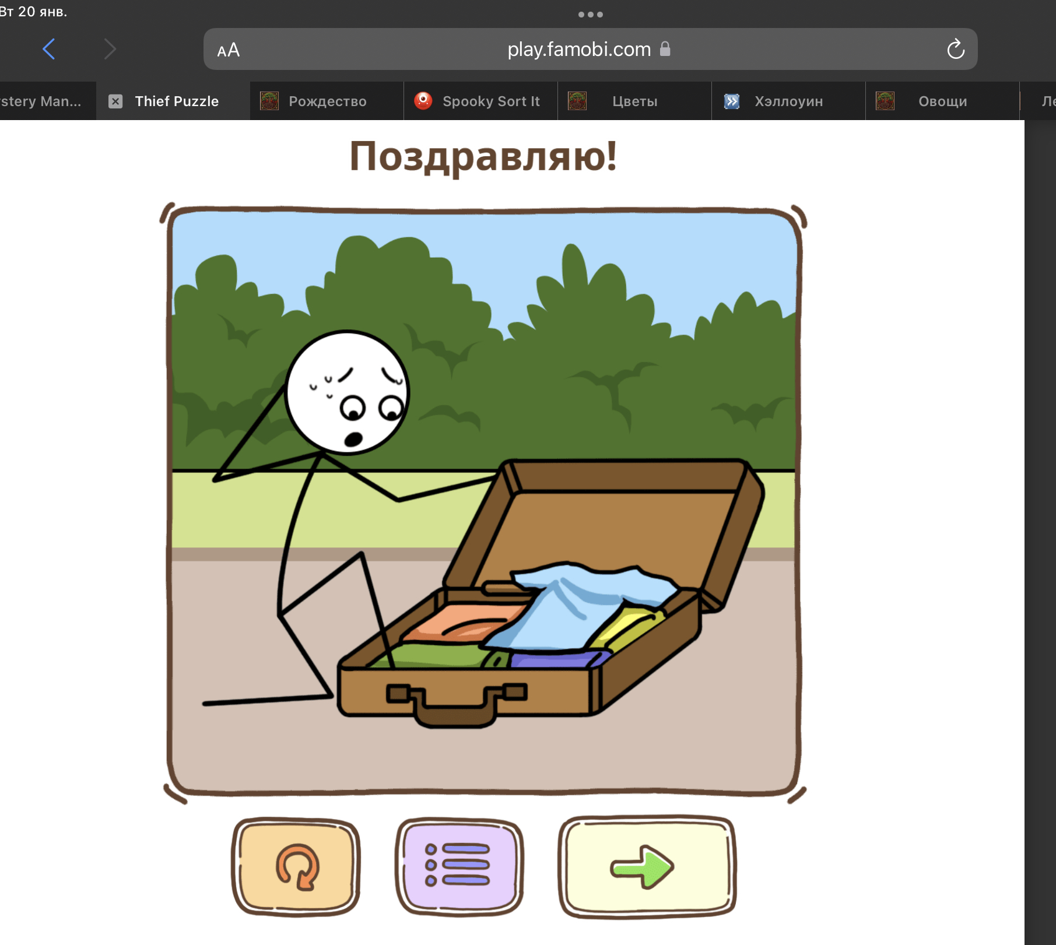Tap the Safari back arrow

[x=49, y=49]
